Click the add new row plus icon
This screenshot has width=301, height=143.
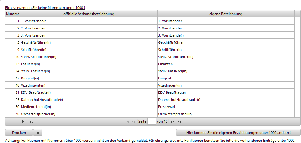tap(9, 122)
